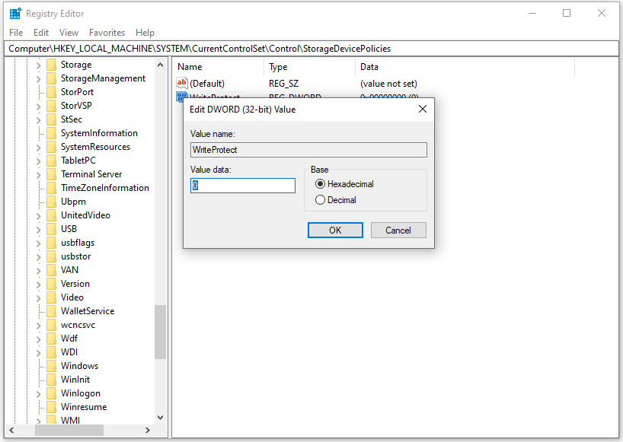Select the Hexadecimal base radio button

(x=321, y=183)
